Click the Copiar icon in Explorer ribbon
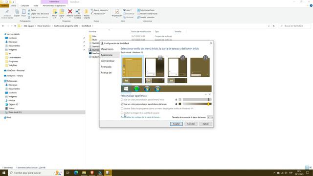 coord(17,12)
